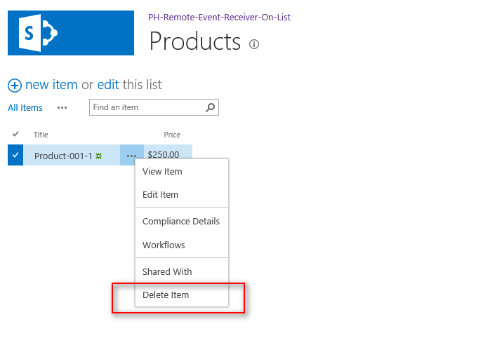
Task: Focus the Find an item search box
Action: coord(147,107)
